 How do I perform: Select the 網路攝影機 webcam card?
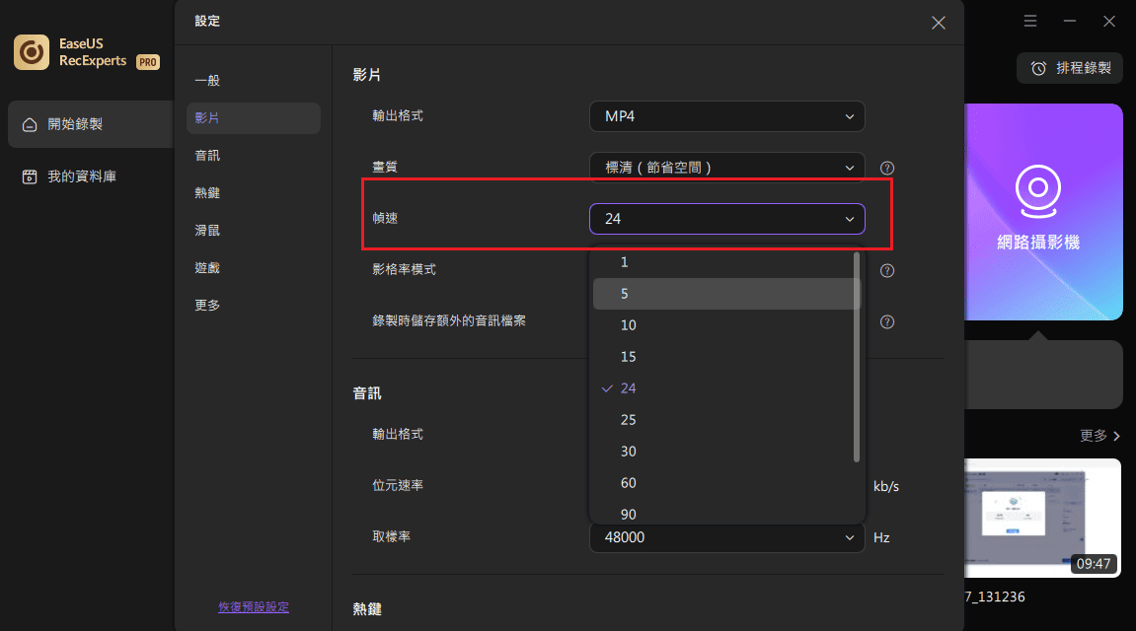tap(1043, 211)
